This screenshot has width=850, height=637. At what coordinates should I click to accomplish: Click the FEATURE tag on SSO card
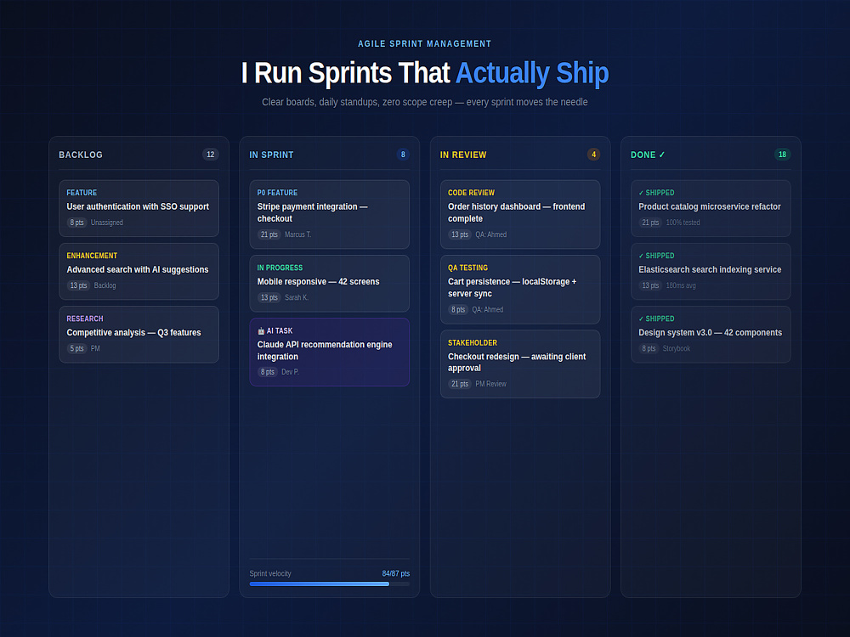point(82,193)
